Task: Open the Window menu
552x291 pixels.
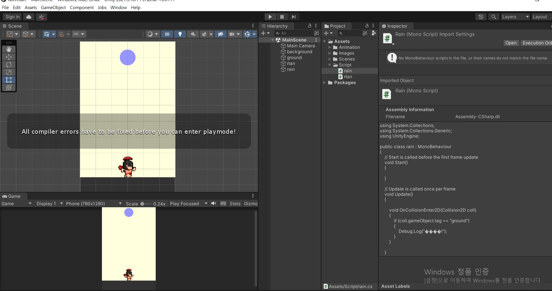Action: tap(119, 8)
